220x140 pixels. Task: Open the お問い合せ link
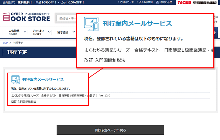(x=166, y=2)
